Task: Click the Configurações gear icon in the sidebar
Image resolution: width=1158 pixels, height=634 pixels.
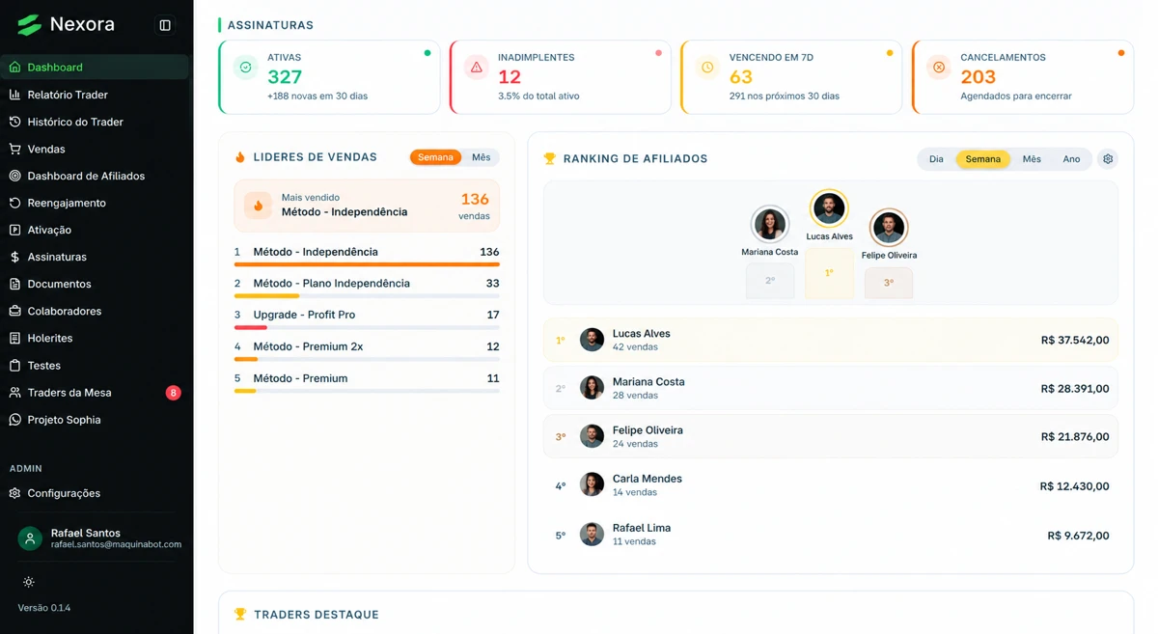Action: click(x=14, y=493)
